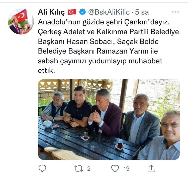Click the white sugar bowl in the photo
This screenshot has height=178, width=188.
[x=47, y=123]
